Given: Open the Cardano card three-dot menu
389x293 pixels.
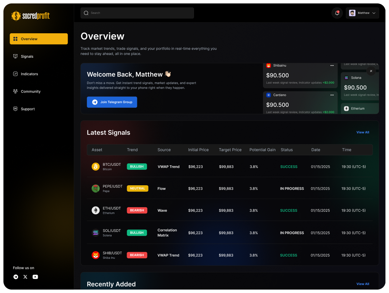Looking at the screenshot, I should click(332, 95).
